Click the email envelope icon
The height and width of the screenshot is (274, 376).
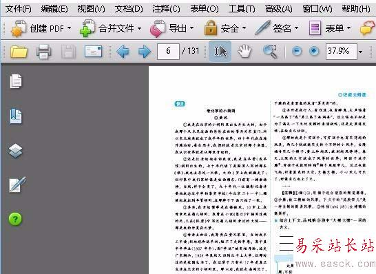pyautogui.click(x=93, y=51)
